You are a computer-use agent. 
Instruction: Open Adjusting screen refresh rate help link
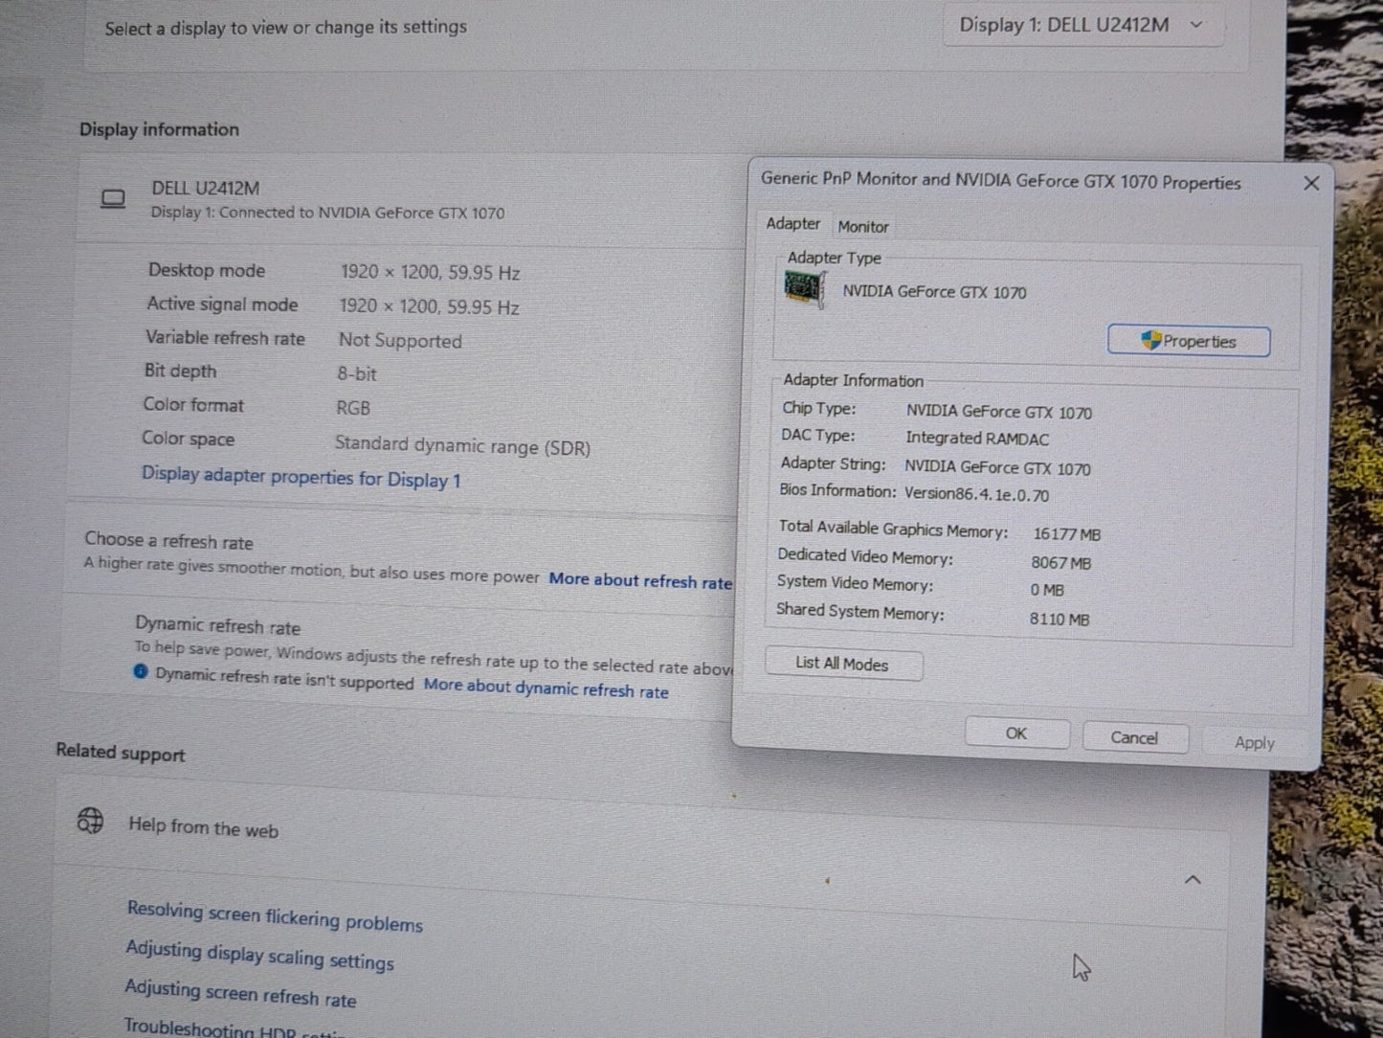[x=240, y=993]
